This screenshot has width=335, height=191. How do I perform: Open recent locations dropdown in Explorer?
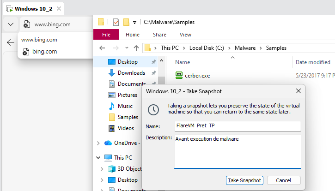tap(127, 48)
